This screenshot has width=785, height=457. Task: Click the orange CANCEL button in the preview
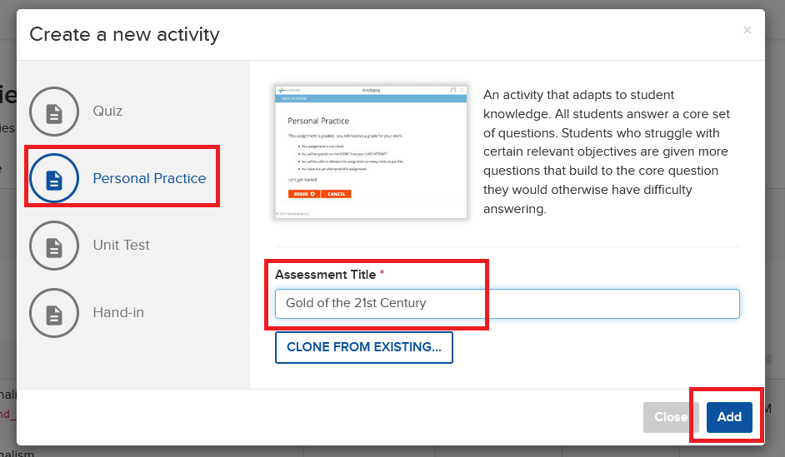point(337,194)
